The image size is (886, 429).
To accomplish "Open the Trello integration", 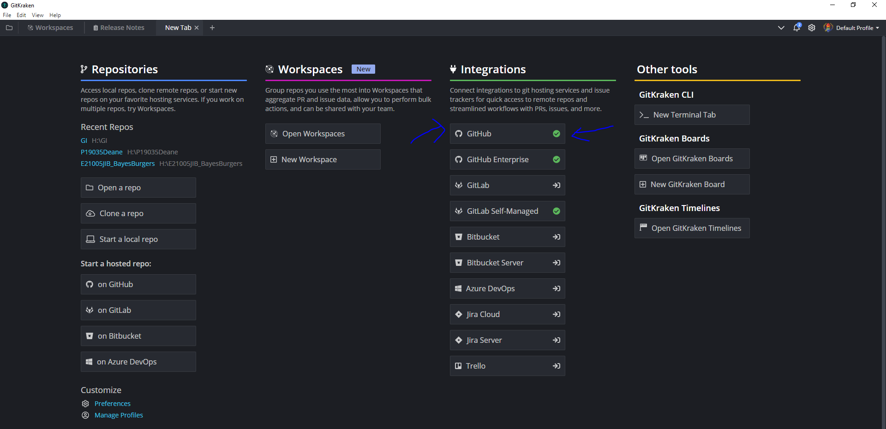I will 508,366.
